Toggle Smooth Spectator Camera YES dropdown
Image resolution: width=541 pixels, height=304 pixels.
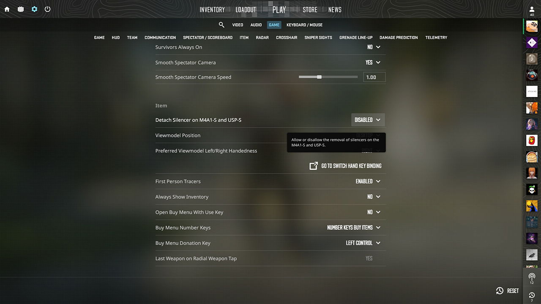[x=373, y=62]
